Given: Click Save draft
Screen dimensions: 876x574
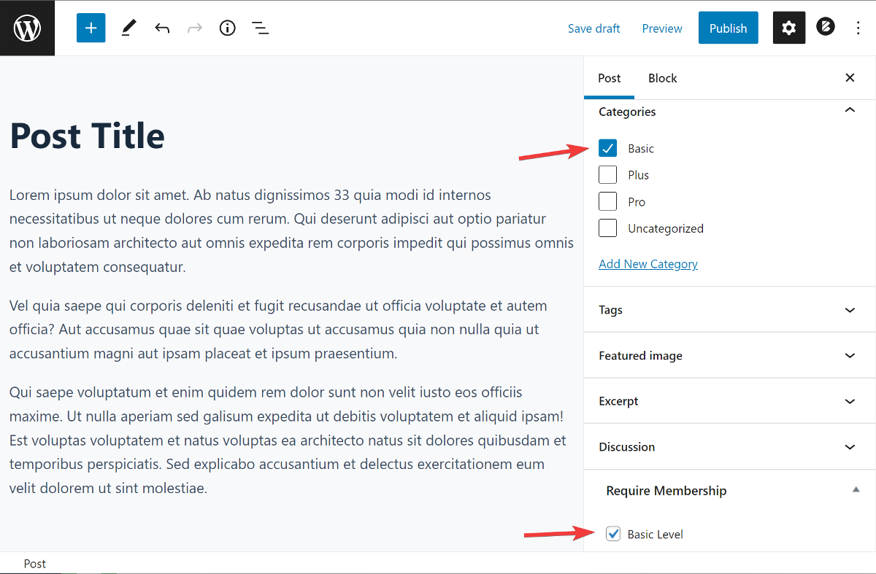Looking at the screenshot, I should (x=594, y=28).
